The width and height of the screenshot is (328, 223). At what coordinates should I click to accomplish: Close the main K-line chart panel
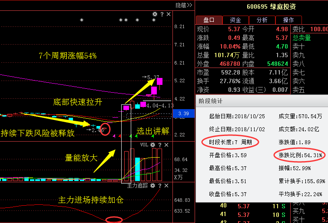pos(169,14)
